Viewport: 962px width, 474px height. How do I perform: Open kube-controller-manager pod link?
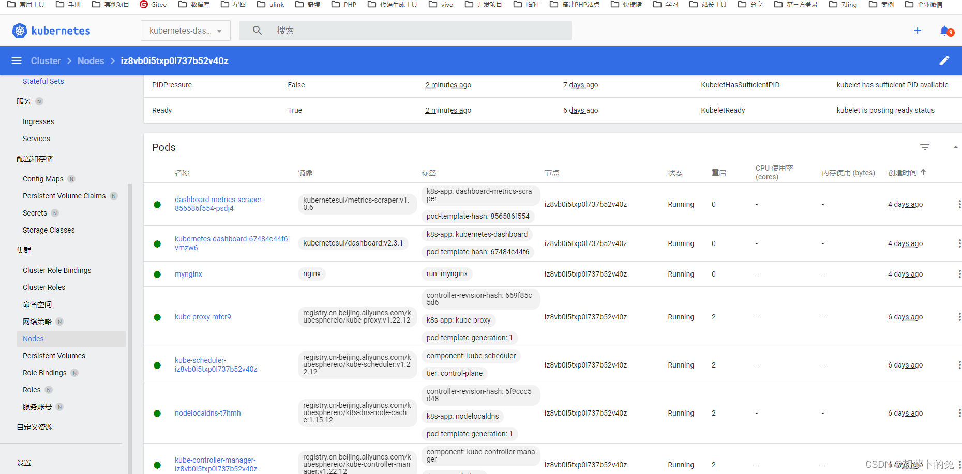tap(216, 465)
